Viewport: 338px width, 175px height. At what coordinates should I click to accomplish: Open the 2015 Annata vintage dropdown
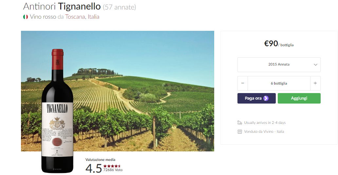279,65
